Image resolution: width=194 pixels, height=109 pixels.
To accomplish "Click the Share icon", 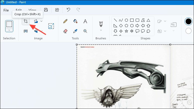I will click(57, 10).
